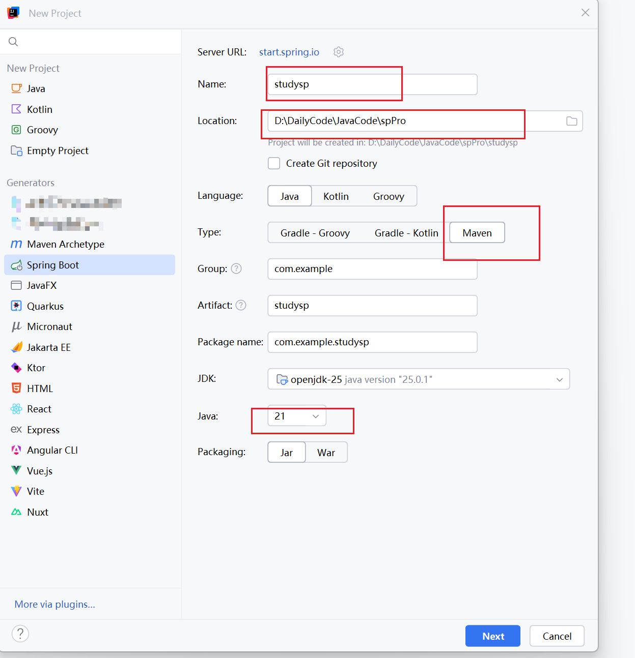This screenshot has width=635, height=658.
Task: Select the Java coffee cup icon
Action: (x=17, y=88)
